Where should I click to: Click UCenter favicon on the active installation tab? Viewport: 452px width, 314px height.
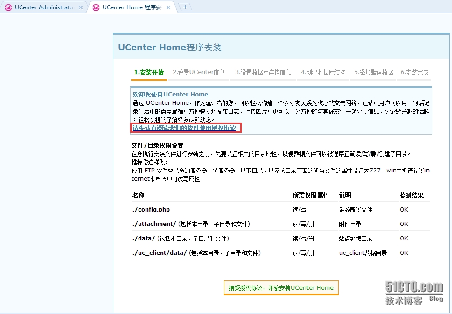coord(97,7)
